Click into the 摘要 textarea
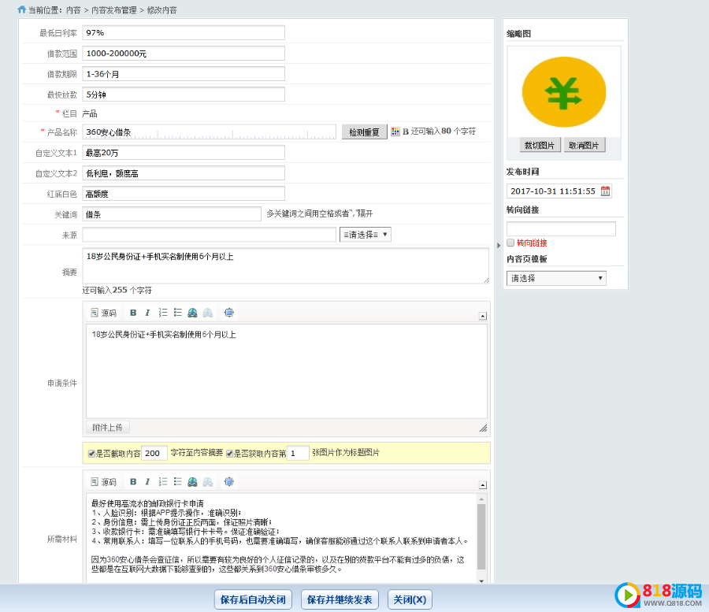Viewport: 709px width, 612px height. point(286,265)
